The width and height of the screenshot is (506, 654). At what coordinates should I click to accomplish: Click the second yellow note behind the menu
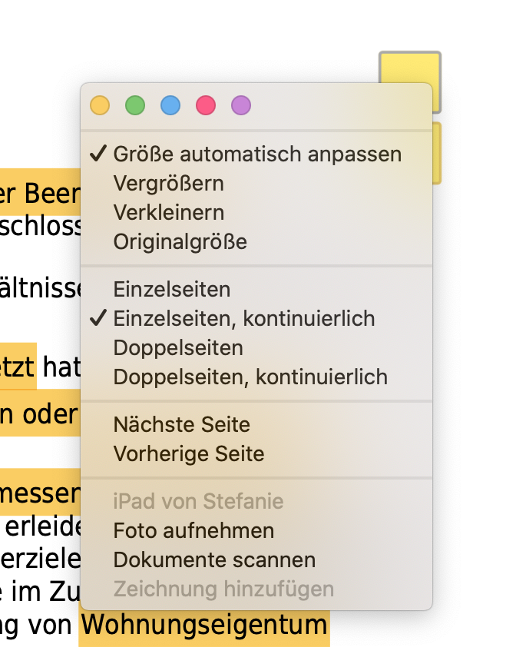tap(437, 154)
